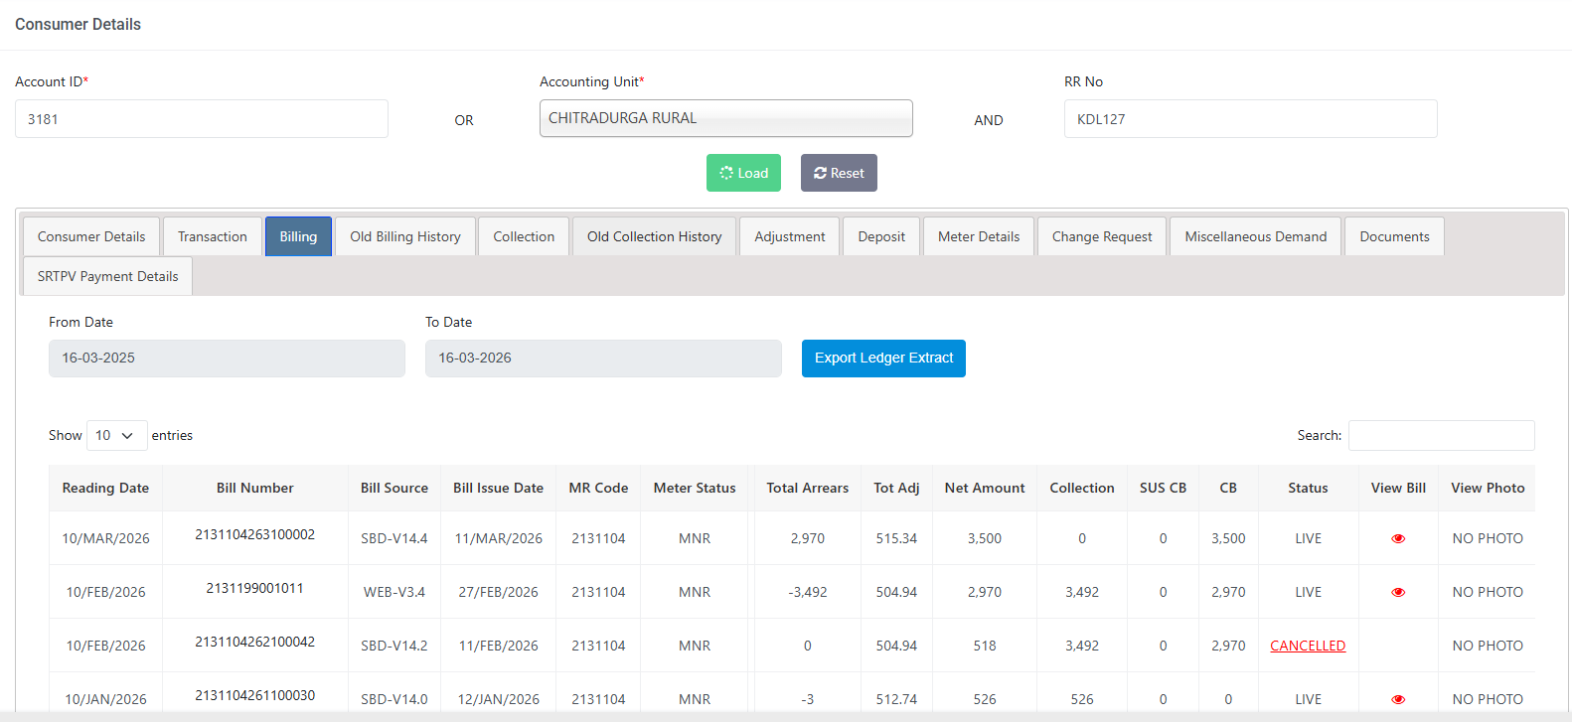Switch to the Transaction tab
This screenshot has height=722, width=1572.
click(212, 236)
